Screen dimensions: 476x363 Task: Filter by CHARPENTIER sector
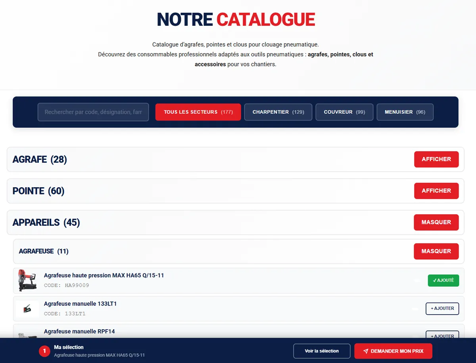point(278,112)
